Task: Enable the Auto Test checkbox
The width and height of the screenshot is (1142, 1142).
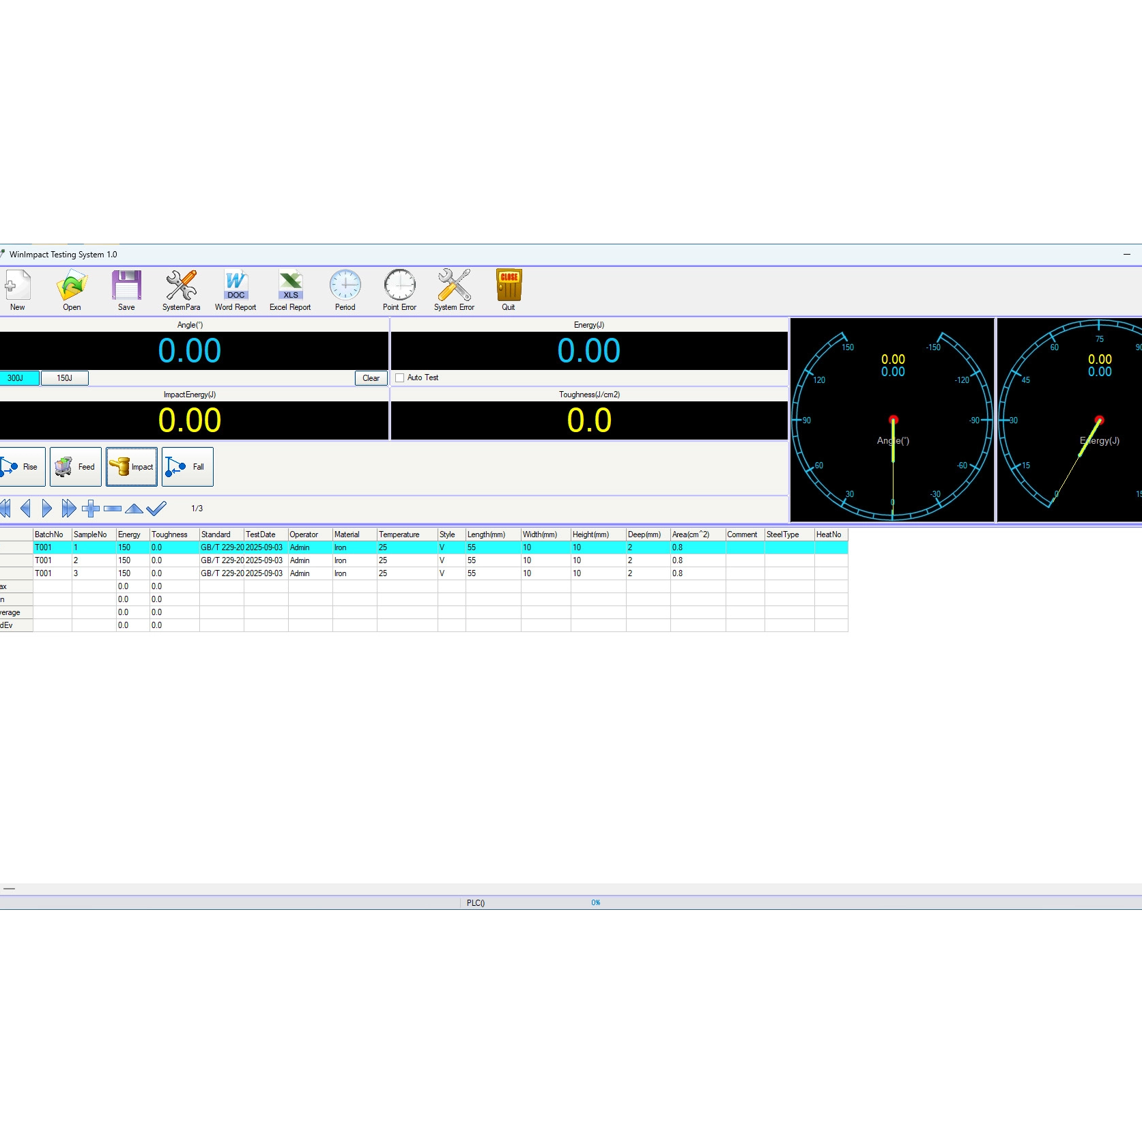Action: [400, 377]
